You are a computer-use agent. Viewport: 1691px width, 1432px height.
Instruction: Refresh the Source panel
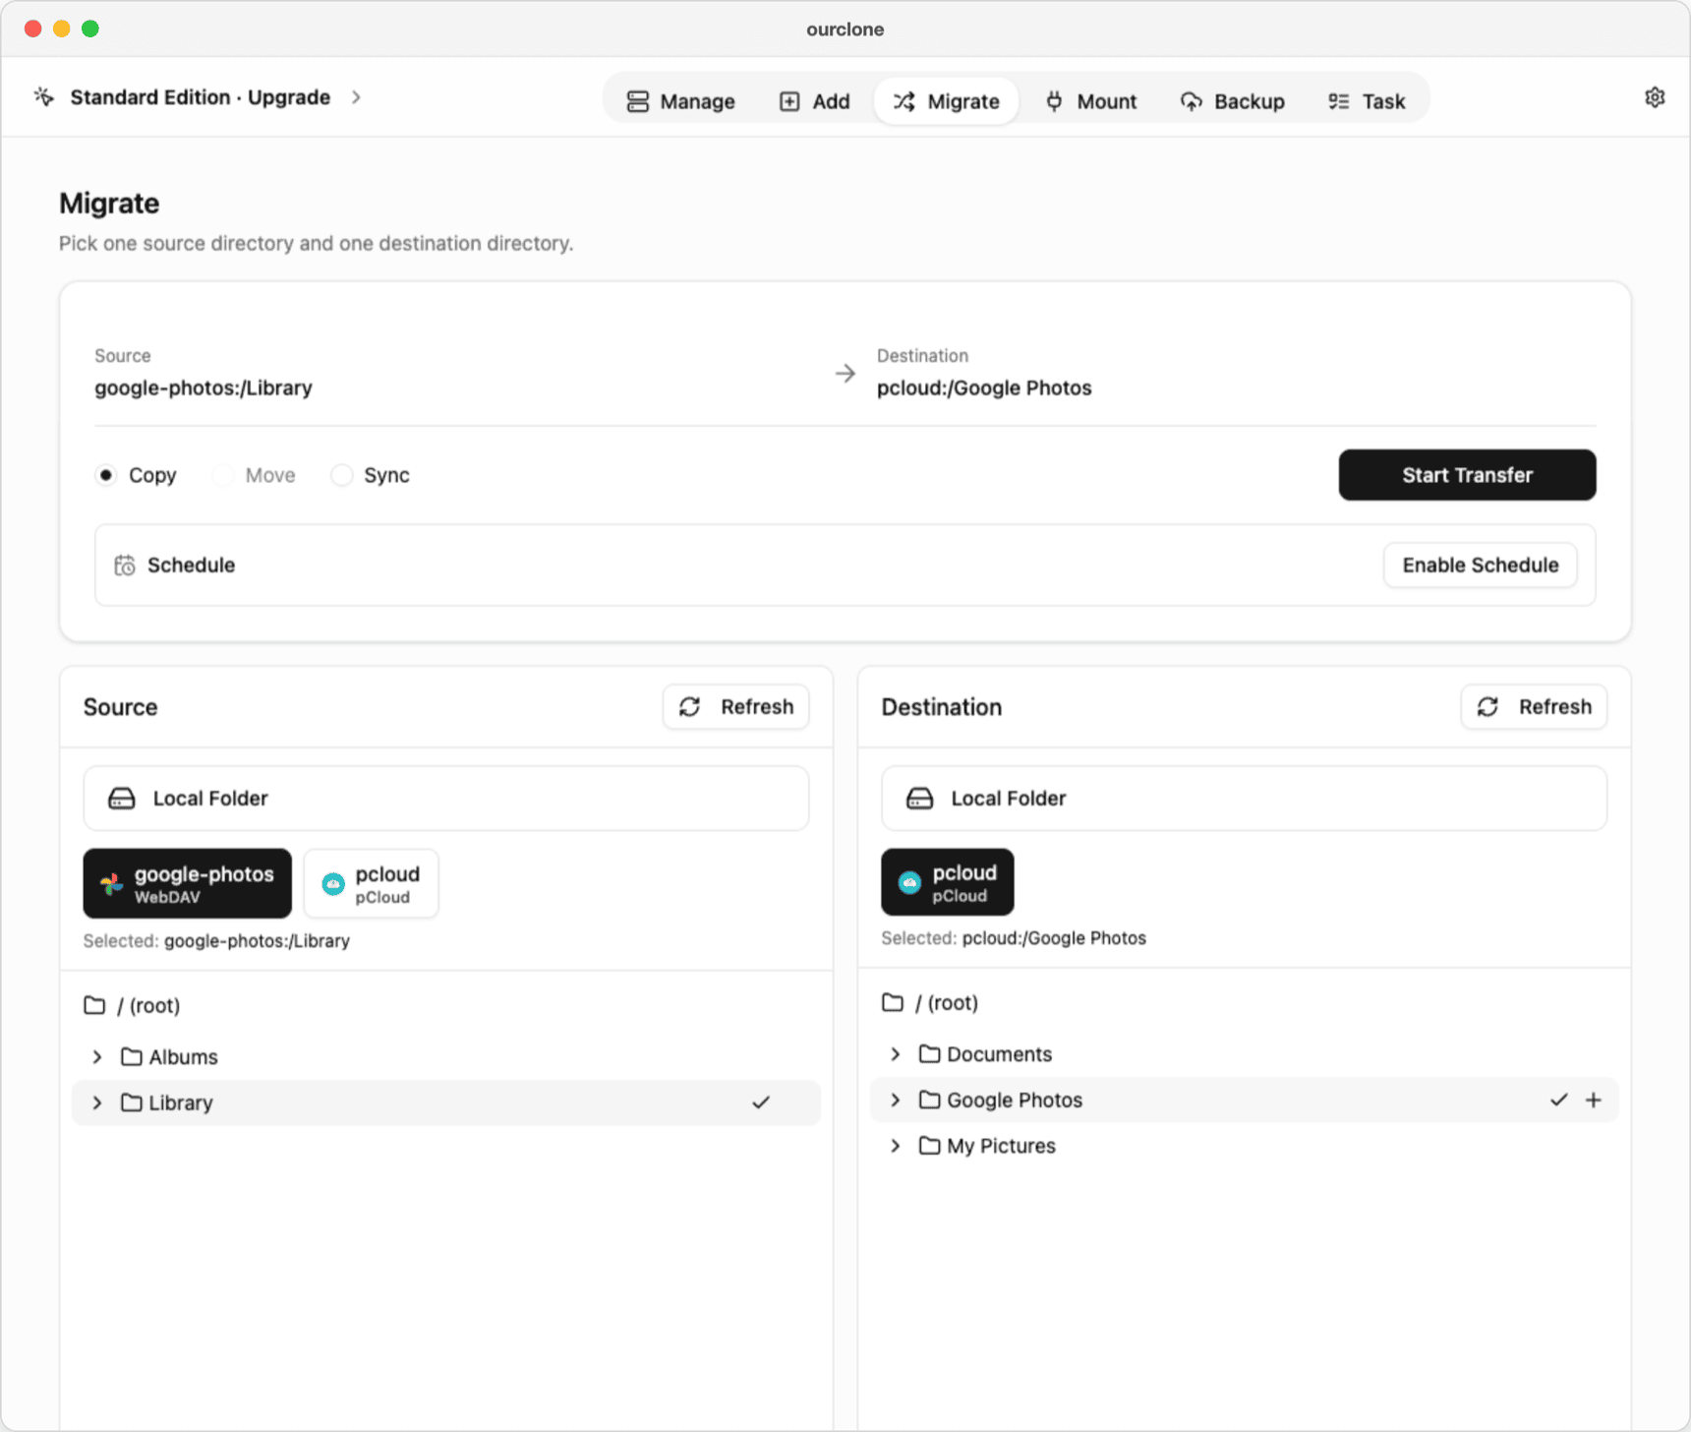click(x=736, y=707)
